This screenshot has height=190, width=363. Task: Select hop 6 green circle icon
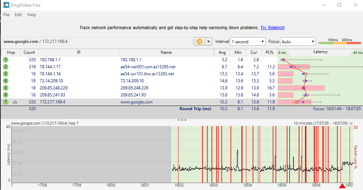pyautogui.click(x=5, y=95)
